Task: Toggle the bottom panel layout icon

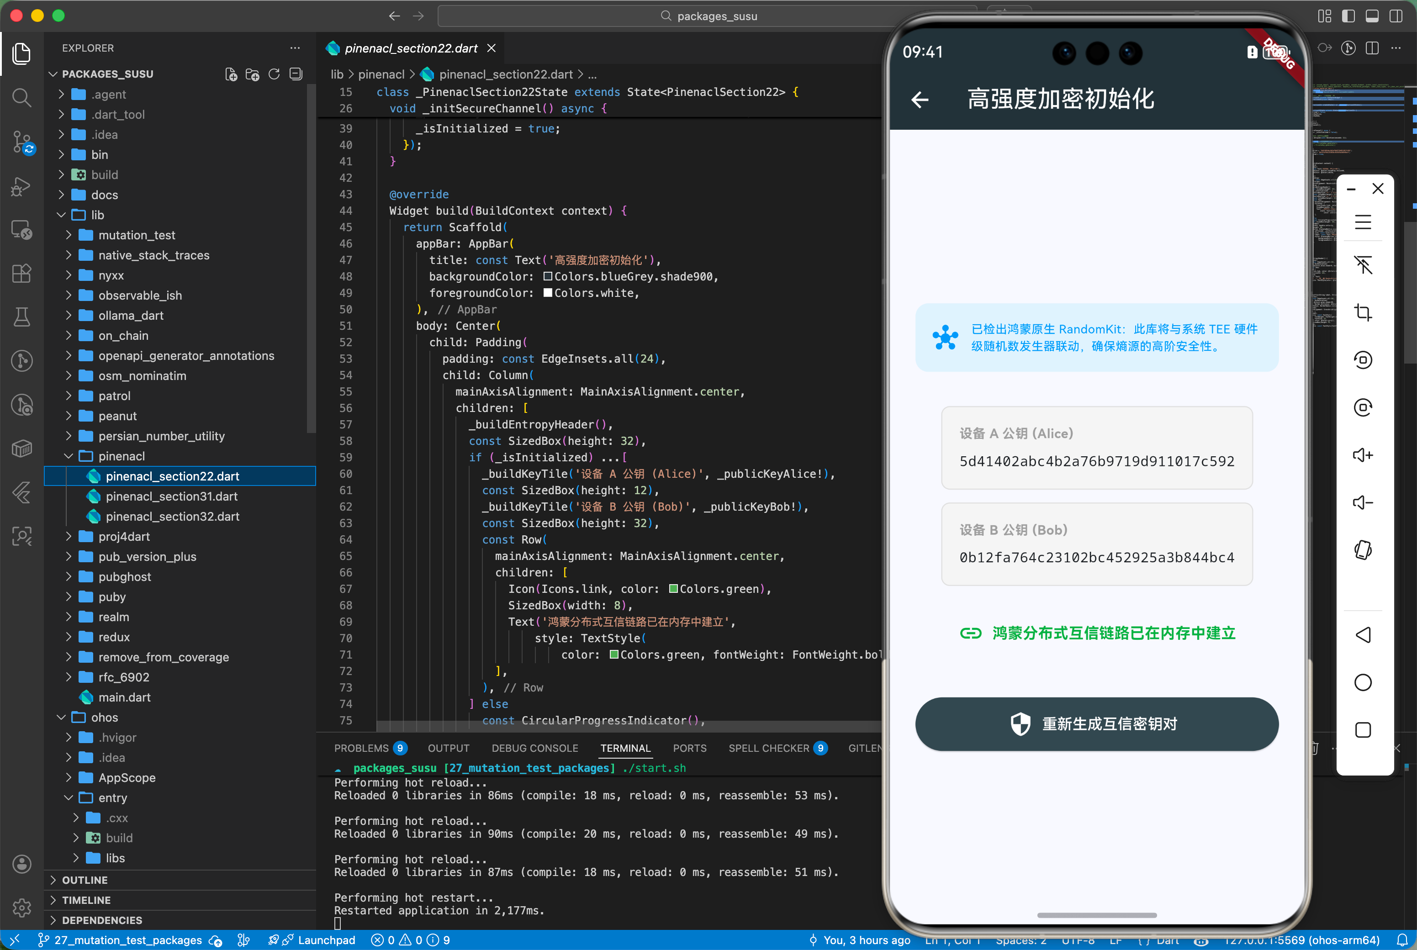Action: point(1372,16)
